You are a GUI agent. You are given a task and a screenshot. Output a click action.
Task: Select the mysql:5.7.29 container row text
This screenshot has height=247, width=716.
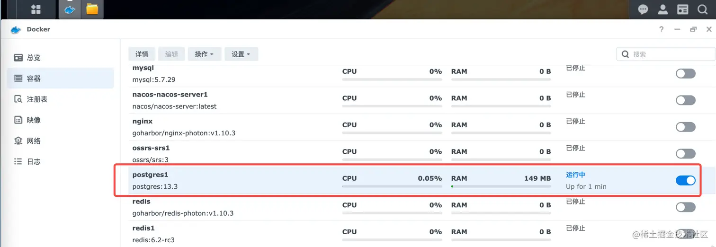[154, 79]
